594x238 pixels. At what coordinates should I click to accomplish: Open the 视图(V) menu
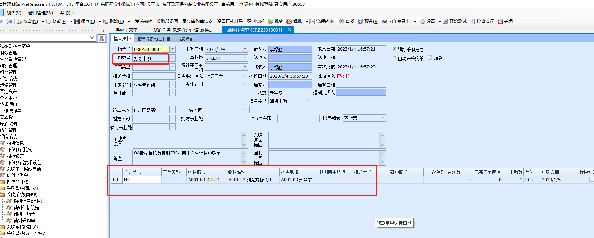pos(14,13)
